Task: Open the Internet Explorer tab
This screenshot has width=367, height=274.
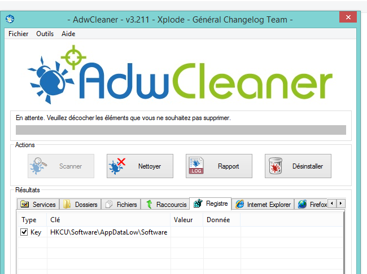Action: pyautogui.click(x=263, y=204)
